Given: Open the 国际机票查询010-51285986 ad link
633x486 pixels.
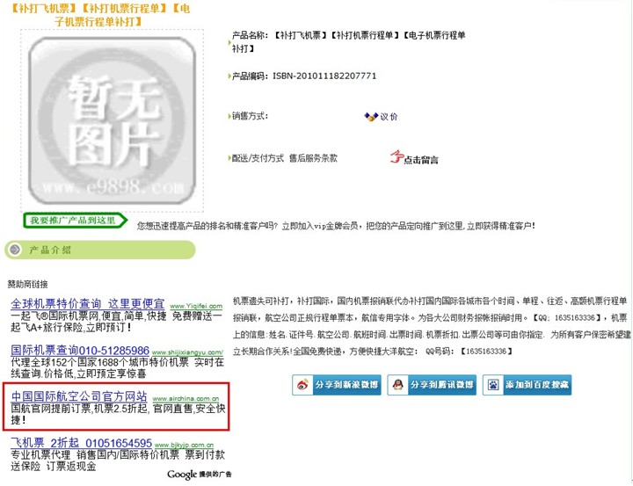Looking at the screenshot, I should (x=80, y=351).
